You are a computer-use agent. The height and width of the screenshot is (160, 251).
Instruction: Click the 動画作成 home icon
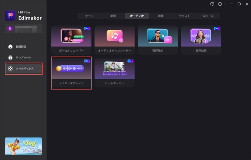[10, 47]
